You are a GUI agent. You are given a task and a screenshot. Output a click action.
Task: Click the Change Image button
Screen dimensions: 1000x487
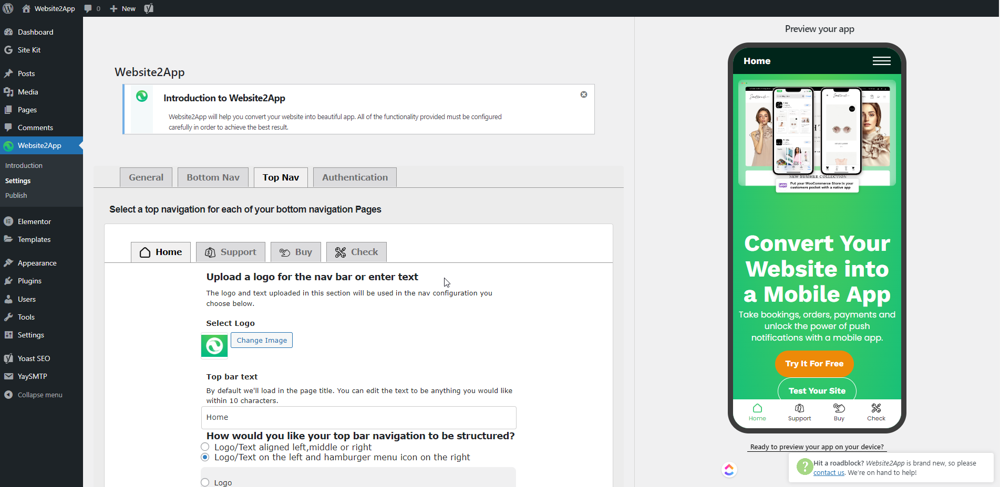click(x=262, y=340)
